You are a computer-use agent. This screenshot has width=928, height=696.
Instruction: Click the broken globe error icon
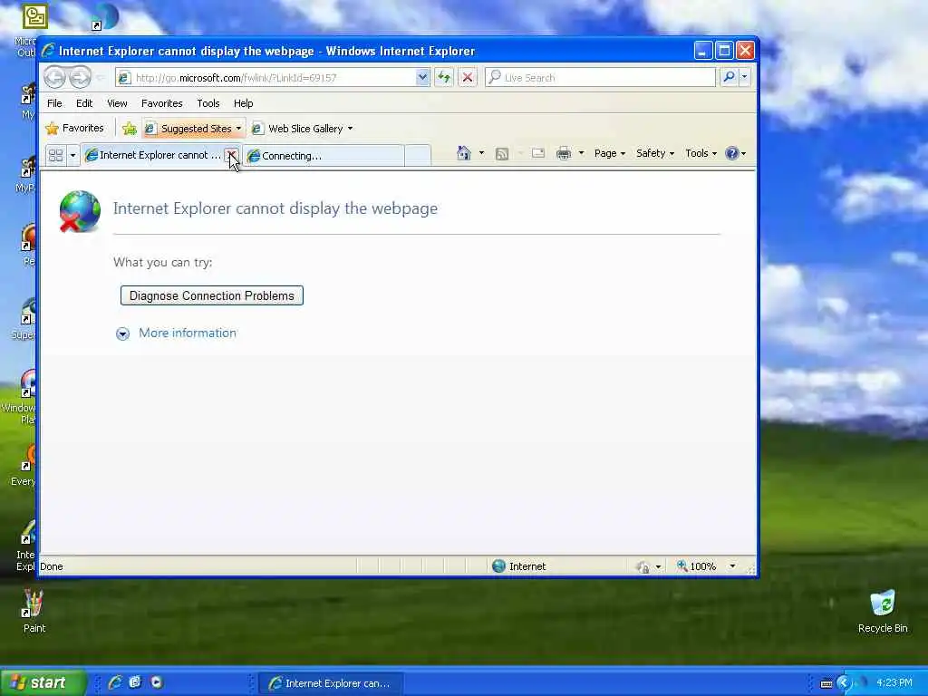pos(80,210)
